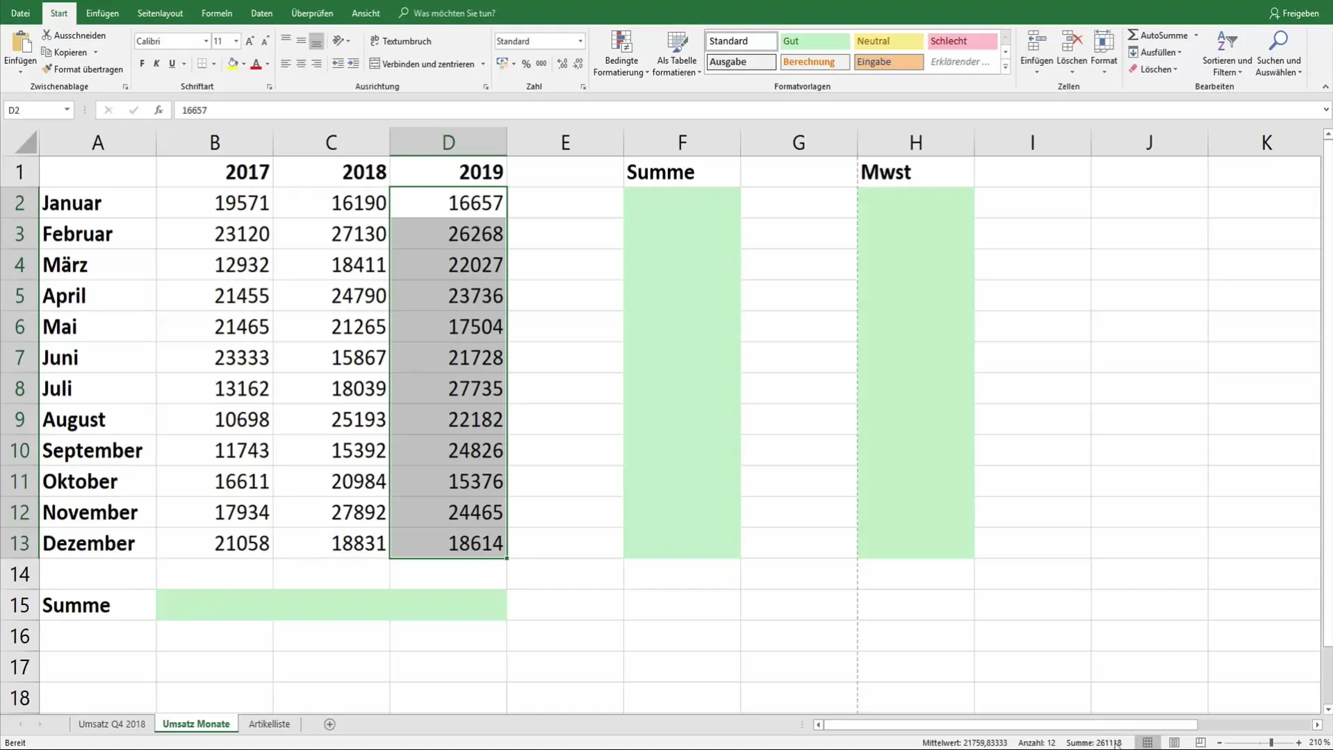
Task: Click cell B15 next to Summe
Action: tap(215, 605)
